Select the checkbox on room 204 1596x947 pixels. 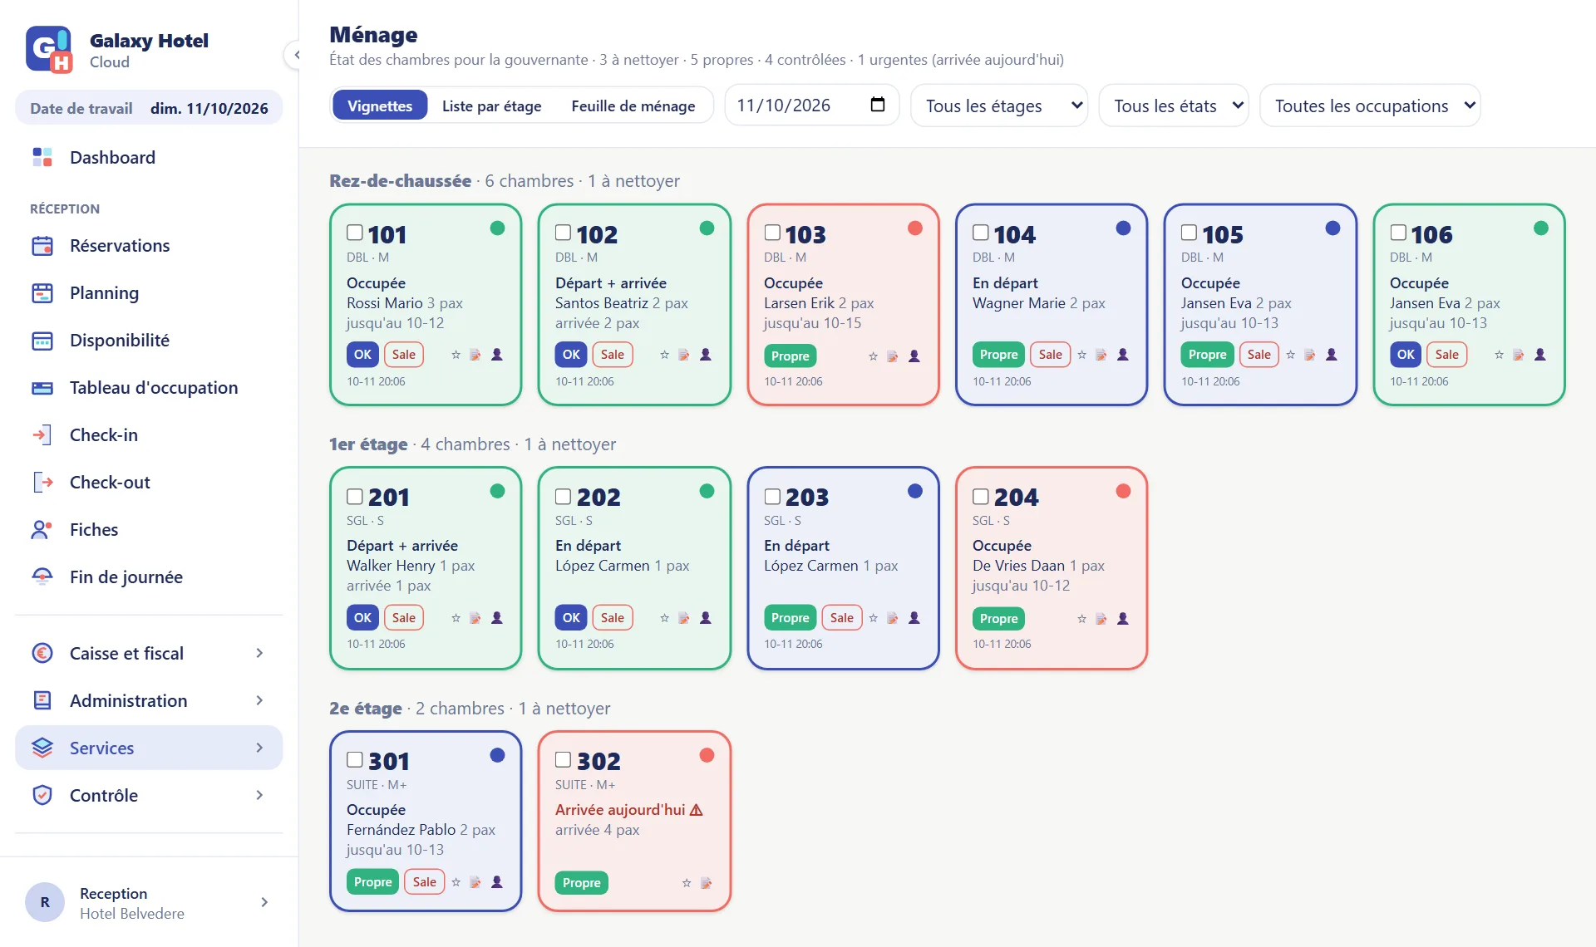point(981,496)
